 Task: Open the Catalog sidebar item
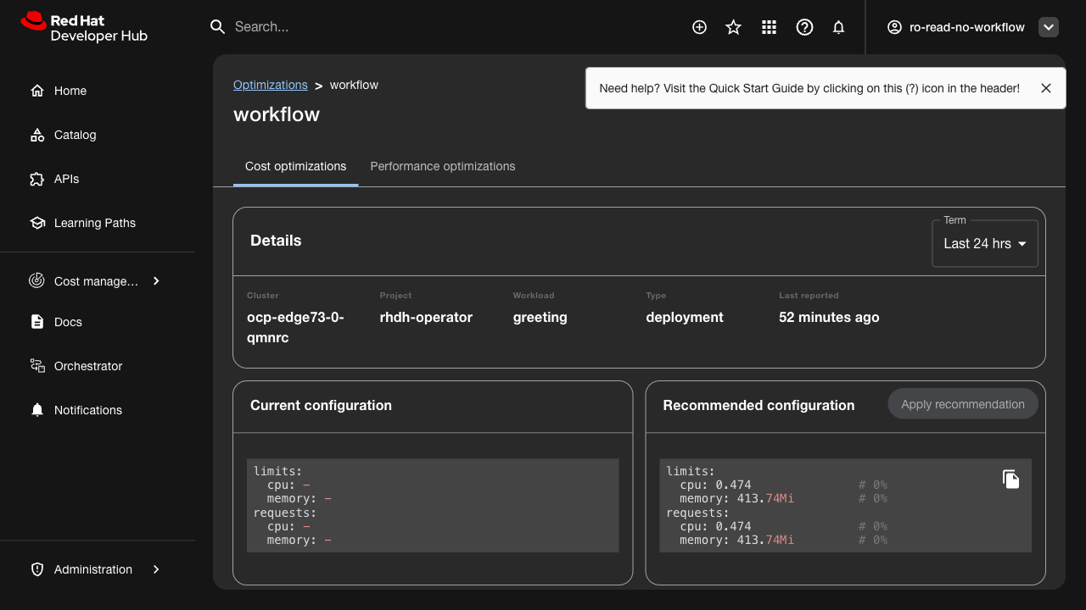pyautogui.click(x=75, y=135)
